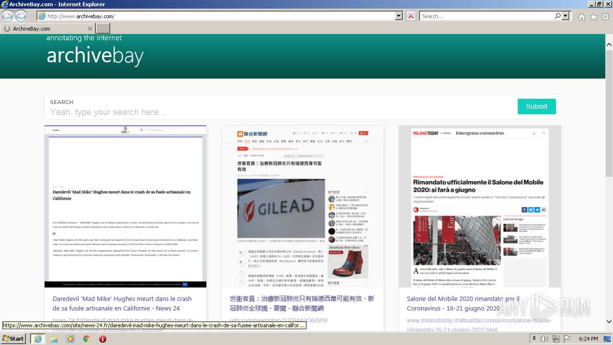Click the vertical scrollbar thumb

tap(609, 113)
